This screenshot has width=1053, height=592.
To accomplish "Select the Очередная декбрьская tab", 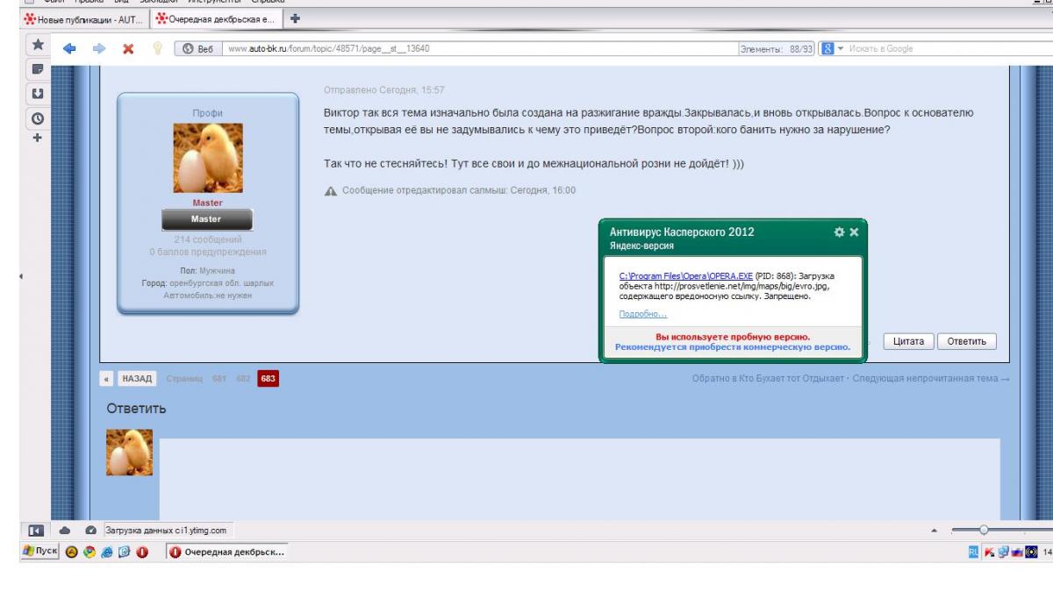I will tap(215, 18).
